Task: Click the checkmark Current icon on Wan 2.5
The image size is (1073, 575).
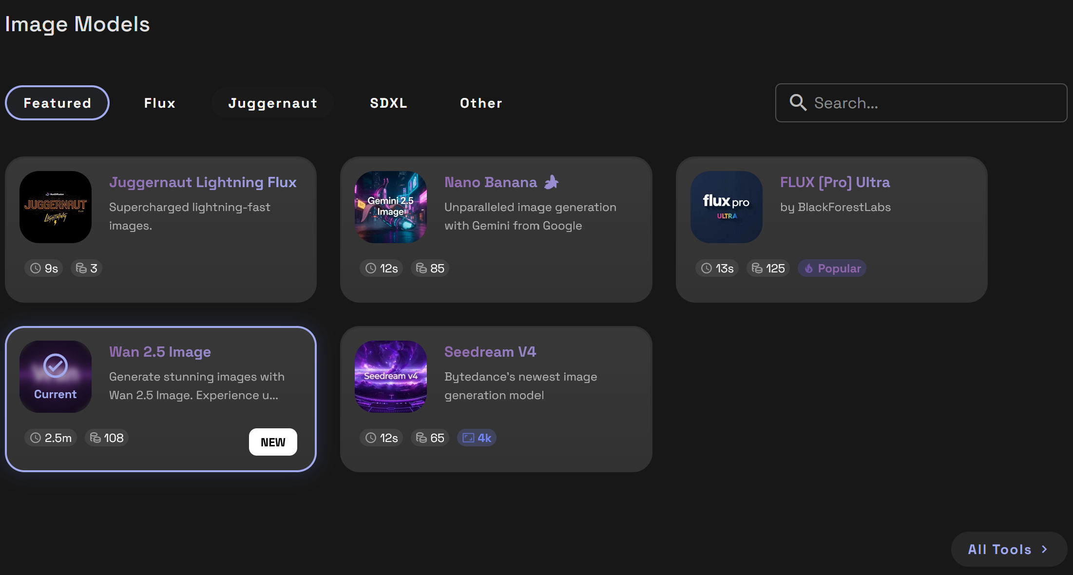Action: pyautogui.click(x=56, y=366)
